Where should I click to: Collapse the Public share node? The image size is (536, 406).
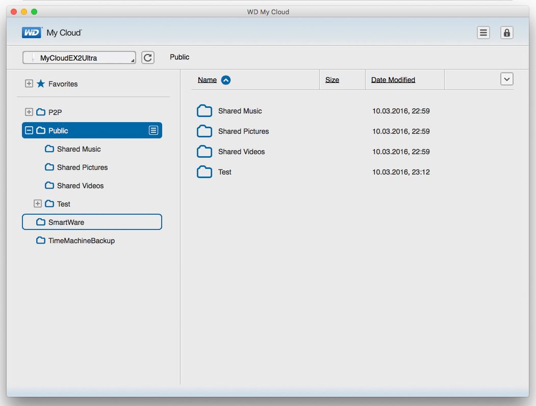(29, 130)
